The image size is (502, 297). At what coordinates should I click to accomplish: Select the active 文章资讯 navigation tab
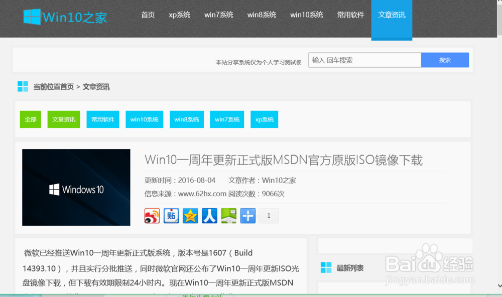pos(392,19)
